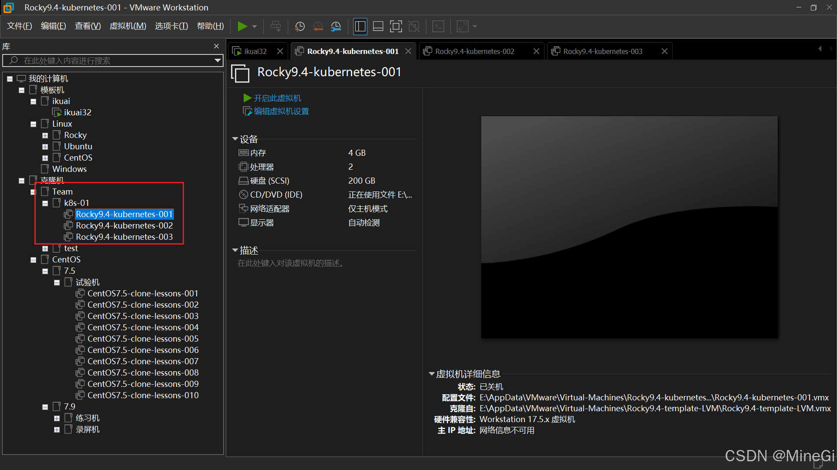Viewport: 837px width, 470px height.
Task: Enter full screen mode icon
Action: click(x=396, y=27)
